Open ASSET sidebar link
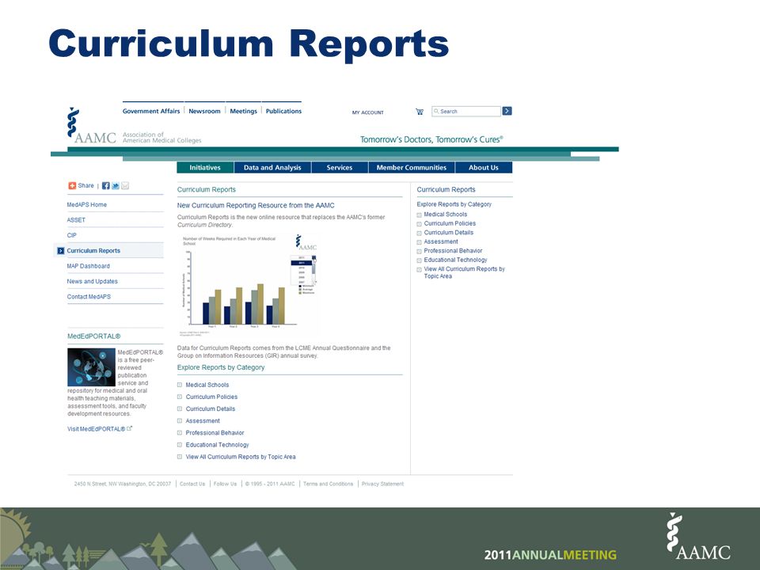This screenshot has height=570, width=760. coord(76,220)
